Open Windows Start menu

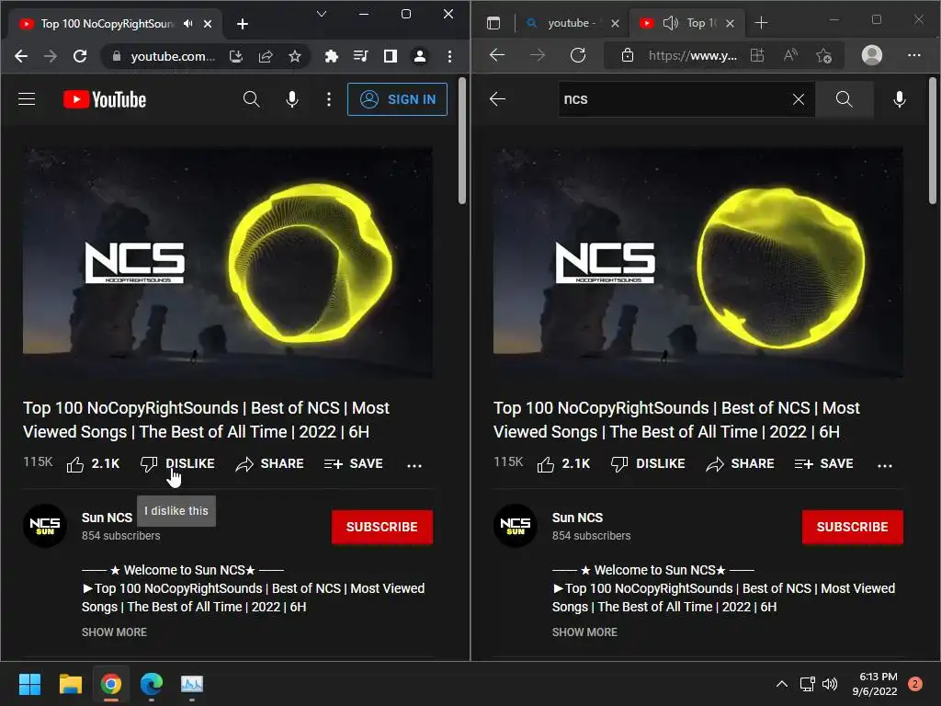(x=29, y=684)
